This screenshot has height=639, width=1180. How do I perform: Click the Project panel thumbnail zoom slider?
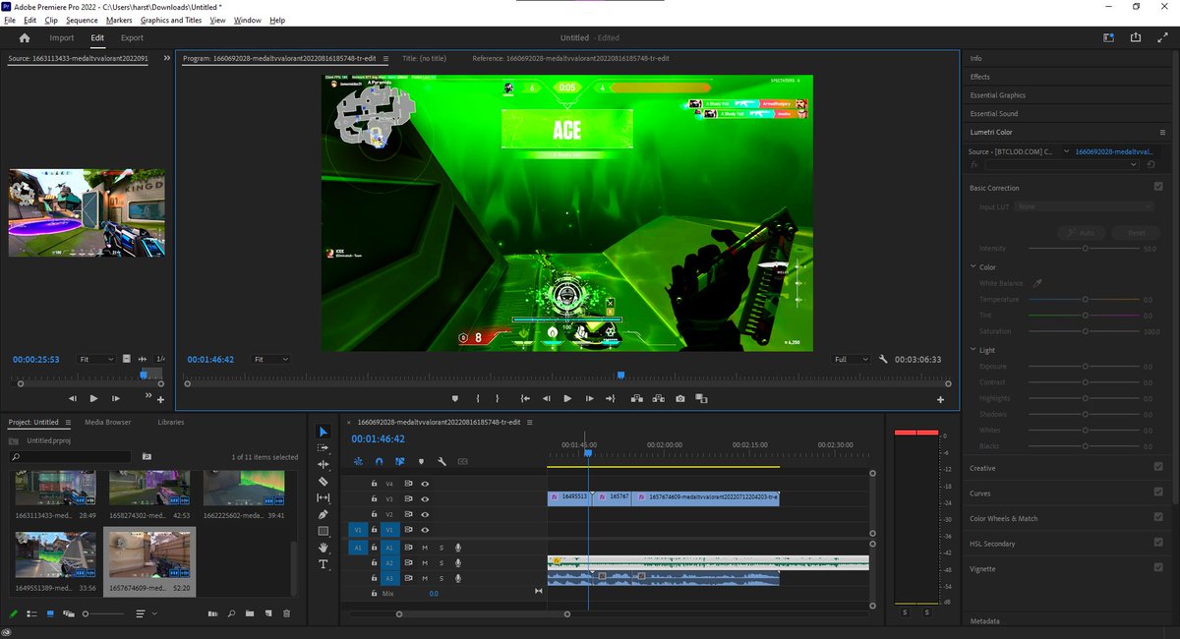(103, 613)
